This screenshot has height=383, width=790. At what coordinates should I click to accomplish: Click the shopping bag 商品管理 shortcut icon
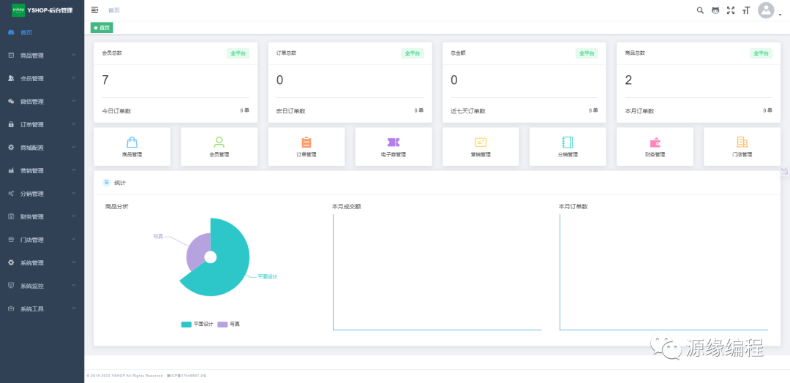click(x=132, y=142)
